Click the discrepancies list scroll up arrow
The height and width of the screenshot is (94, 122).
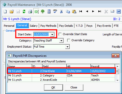pos(117,66)
